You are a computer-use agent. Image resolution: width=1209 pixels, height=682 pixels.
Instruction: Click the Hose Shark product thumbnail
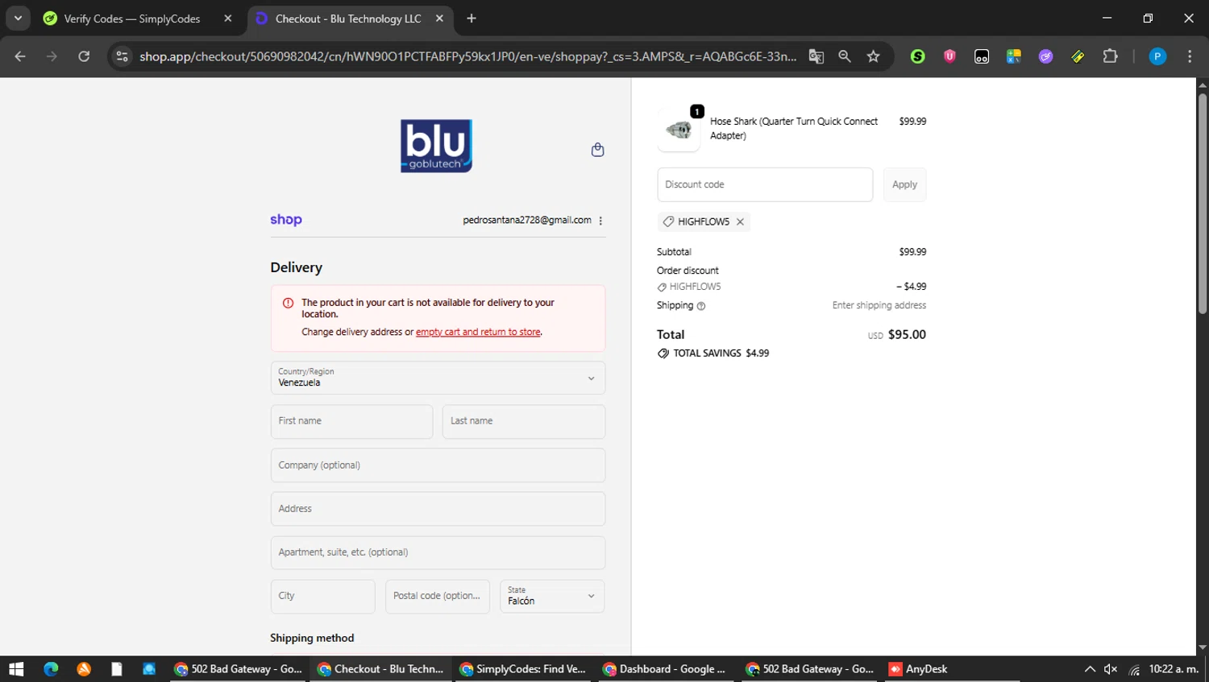pyautogui.click(x=679, y=130)
